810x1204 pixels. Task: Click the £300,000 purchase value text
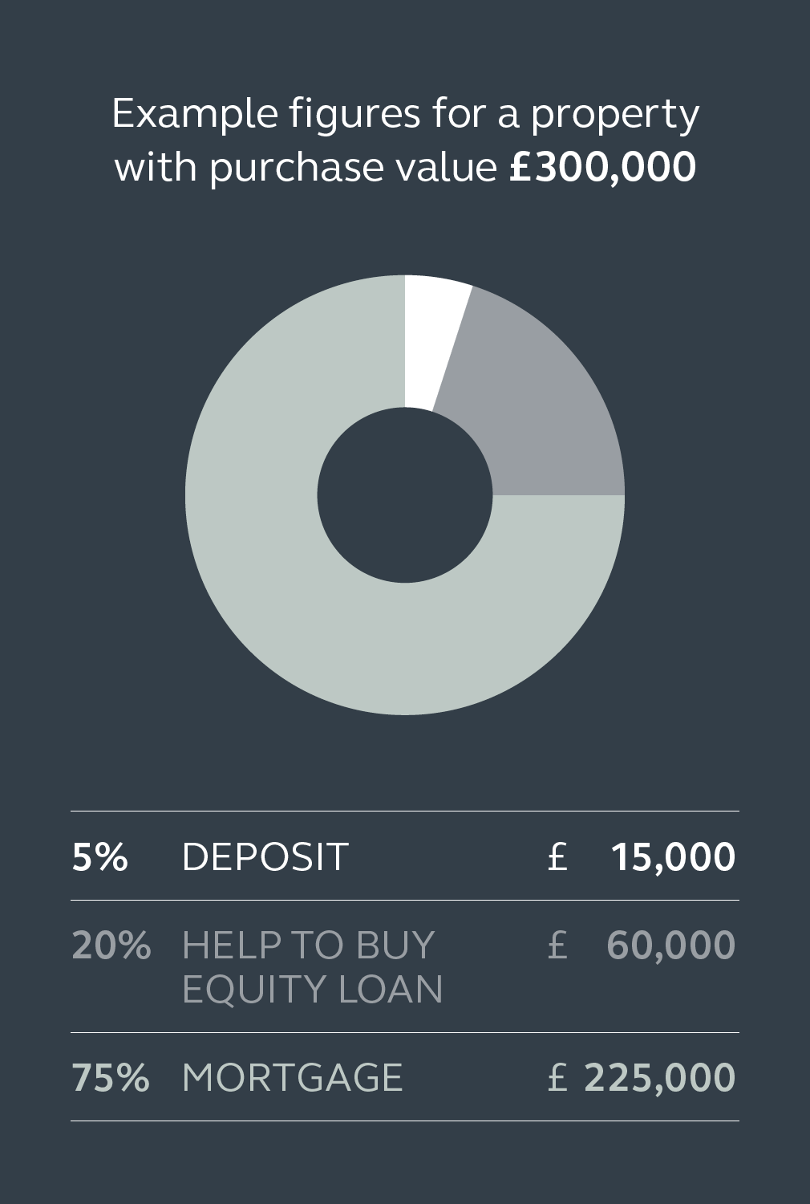click(x=602, y=167)
